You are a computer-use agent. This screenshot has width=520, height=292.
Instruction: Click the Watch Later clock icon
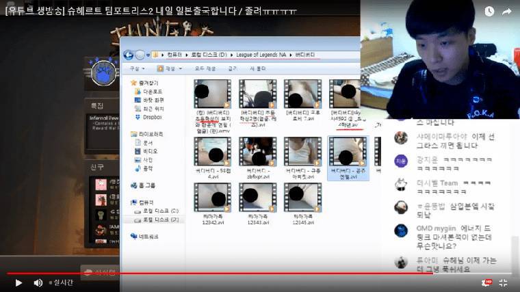[489, 11]
